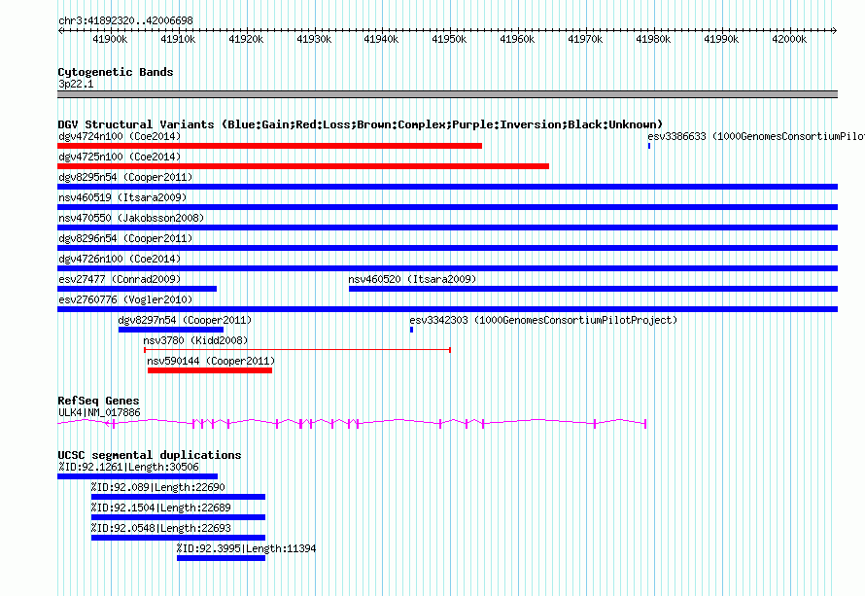This screenshot has height=596, width=865.
Task: Open the dgv4725n100 (Coe2014) label
Action: click(x=120, y=157)
